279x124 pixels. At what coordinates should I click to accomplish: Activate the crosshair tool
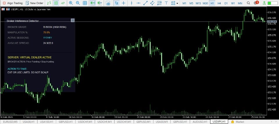[124, 3]
